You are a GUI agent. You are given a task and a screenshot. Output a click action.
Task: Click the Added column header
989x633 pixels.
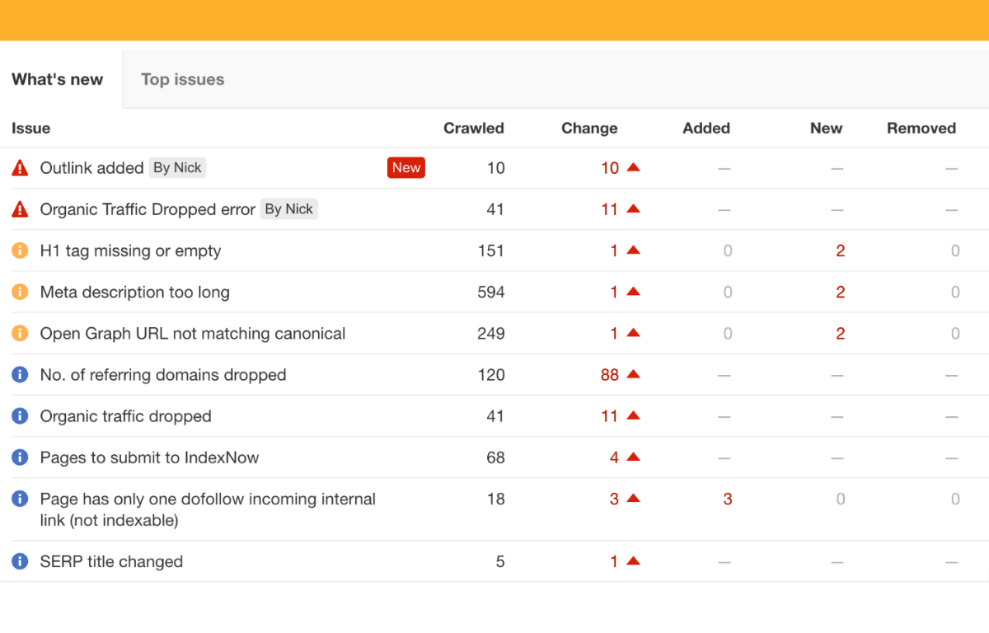pos(706,128)
